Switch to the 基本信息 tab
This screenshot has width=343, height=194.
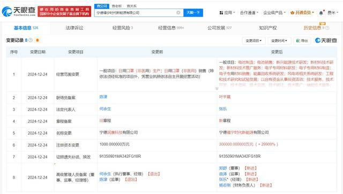26,28
